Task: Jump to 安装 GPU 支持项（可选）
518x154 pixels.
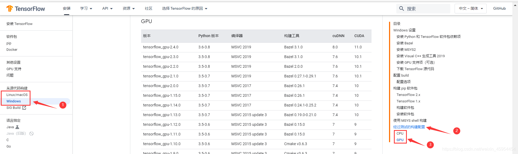Action: pyautogui.click(x=416, y=63)
